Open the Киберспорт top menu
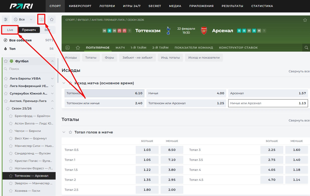This screenshot has height=196, width=310. coord(80,6)
